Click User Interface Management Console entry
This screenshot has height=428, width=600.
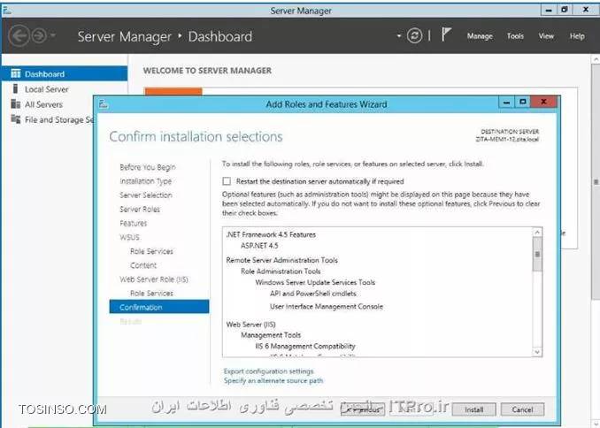pyautogui.click(x=326, y=306)
